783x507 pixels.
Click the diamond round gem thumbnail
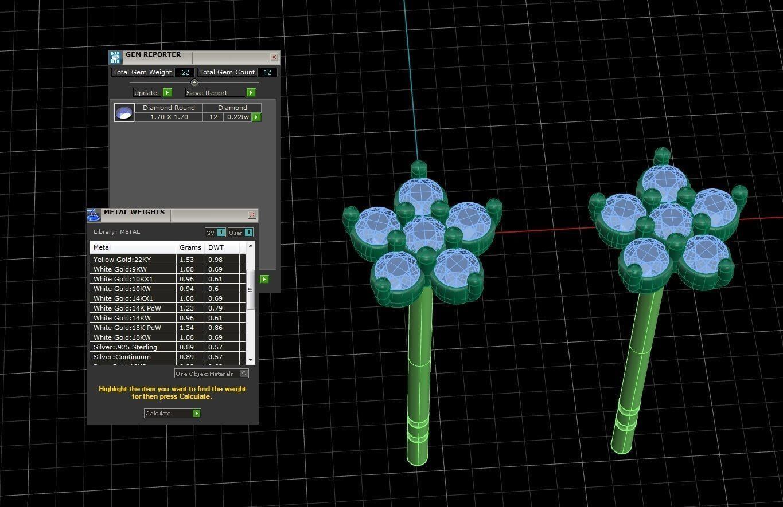124,112
